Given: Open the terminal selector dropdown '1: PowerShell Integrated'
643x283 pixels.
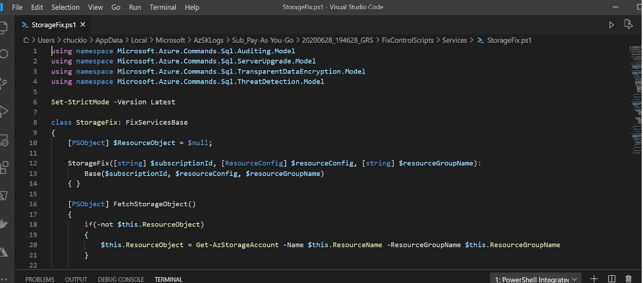Looking at the screenshot, I should pyautogui.click(x=536, y=279).
